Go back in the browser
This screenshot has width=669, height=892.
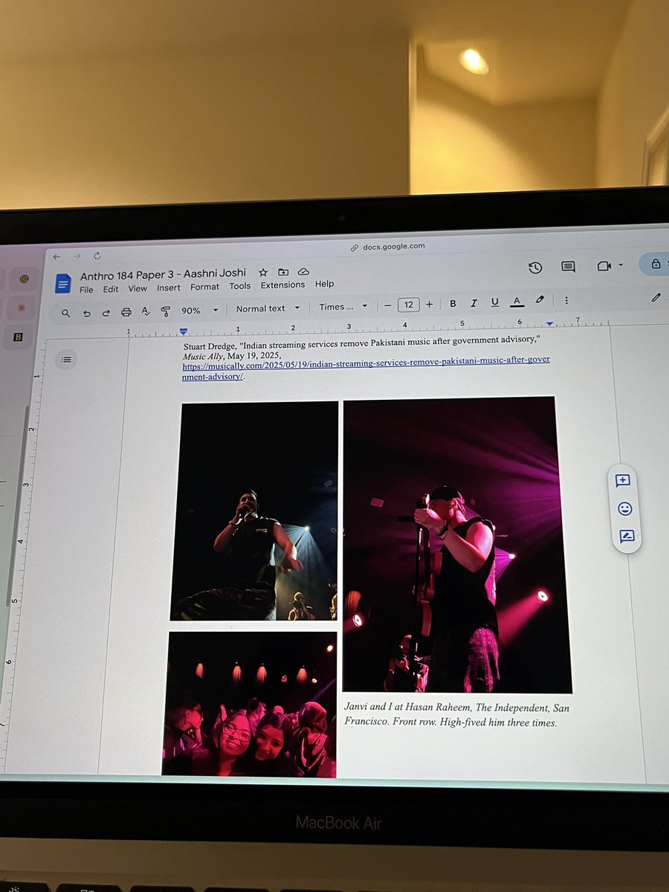(56, 257)
